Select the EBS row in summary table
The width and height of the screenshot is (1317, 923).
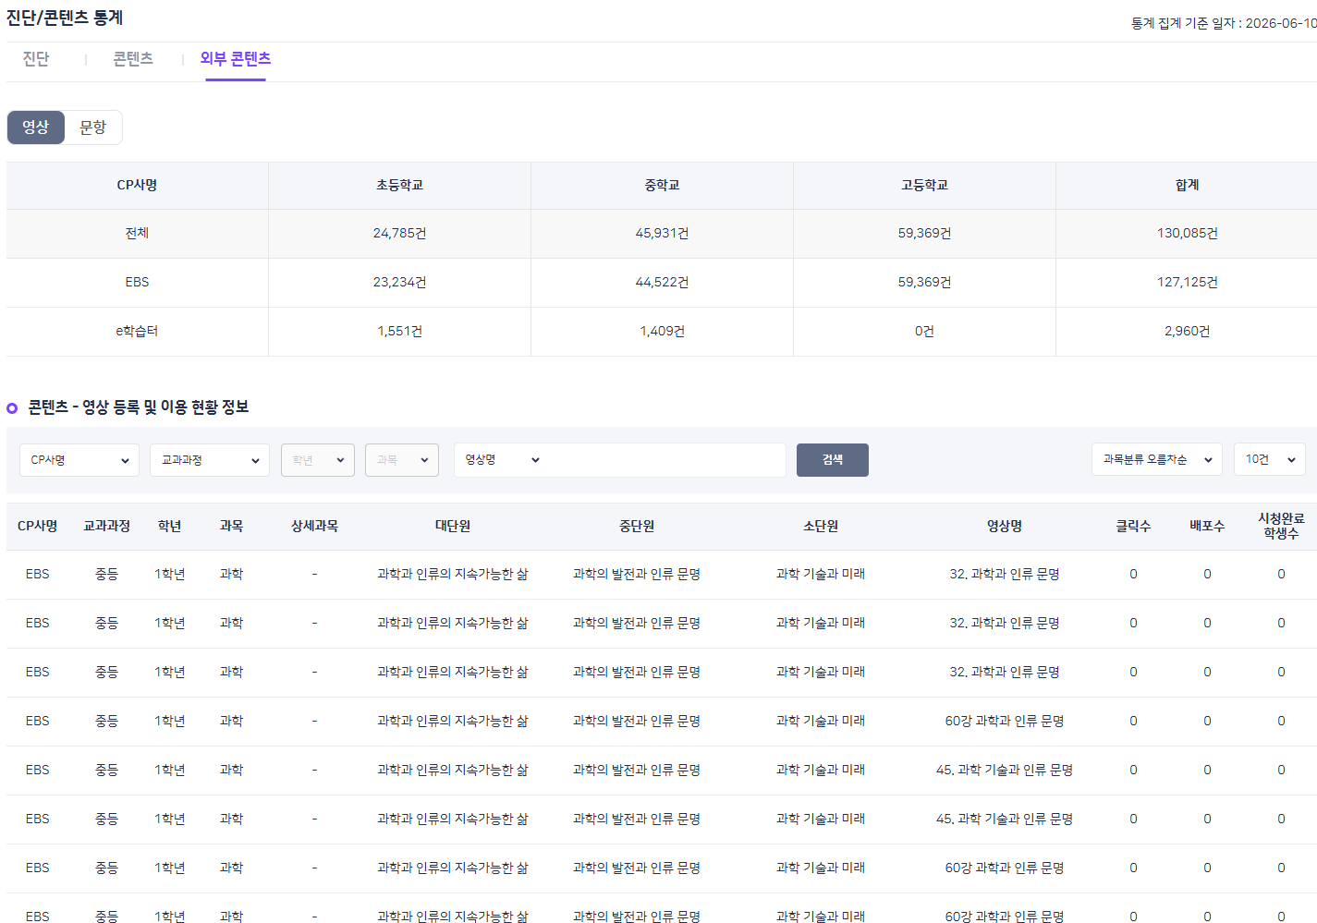[662, 283]
